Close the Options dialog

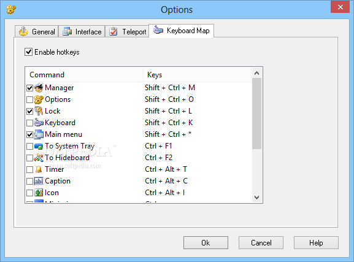(x=341, y=7)
